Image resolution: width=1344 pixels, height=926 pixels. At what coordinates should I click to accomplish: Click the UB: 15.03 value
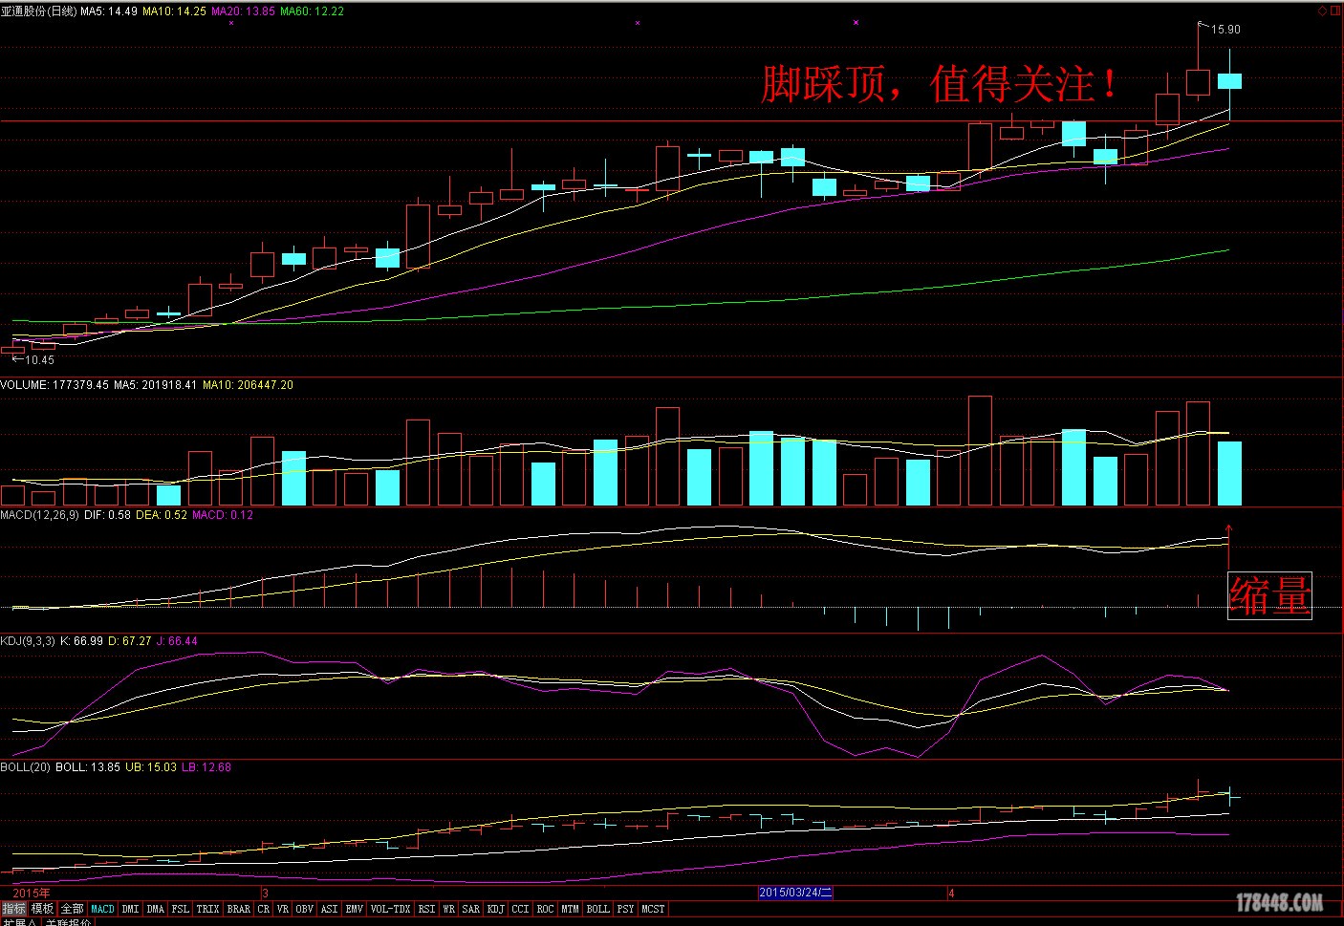[x=151, y=767]
